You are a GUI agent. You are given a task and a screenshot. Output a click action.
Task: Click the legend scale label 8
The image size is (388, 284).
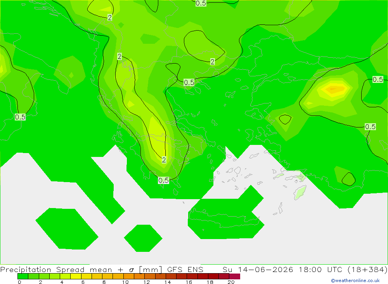click(x=104, y=282)
